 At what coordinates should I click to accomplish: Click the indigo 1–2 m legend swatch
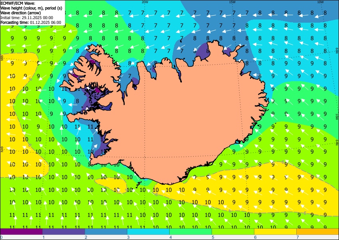point(63,231)
